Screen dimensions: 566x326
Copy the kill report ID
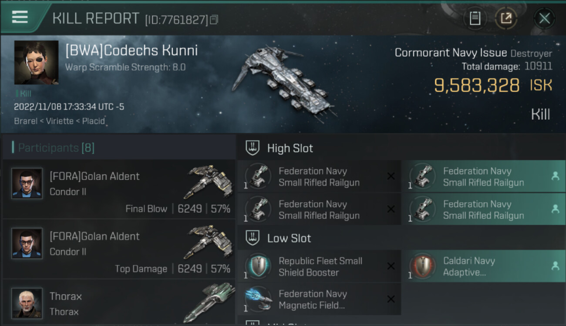(214, 20)
